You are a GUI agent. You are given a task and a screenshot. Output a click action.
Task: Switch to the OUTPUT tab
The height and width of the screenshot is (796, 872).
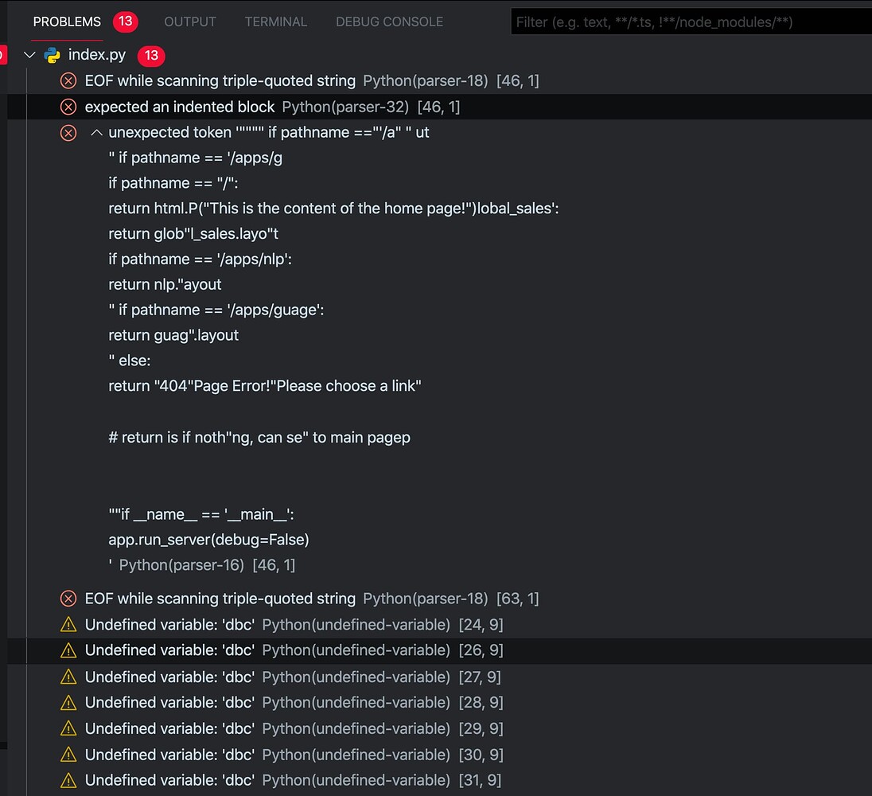click(189, 21)
